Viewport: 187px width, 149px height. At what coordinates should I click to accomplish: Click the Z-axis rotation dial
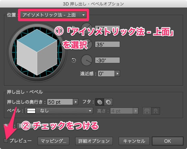(x=87, y=60)
